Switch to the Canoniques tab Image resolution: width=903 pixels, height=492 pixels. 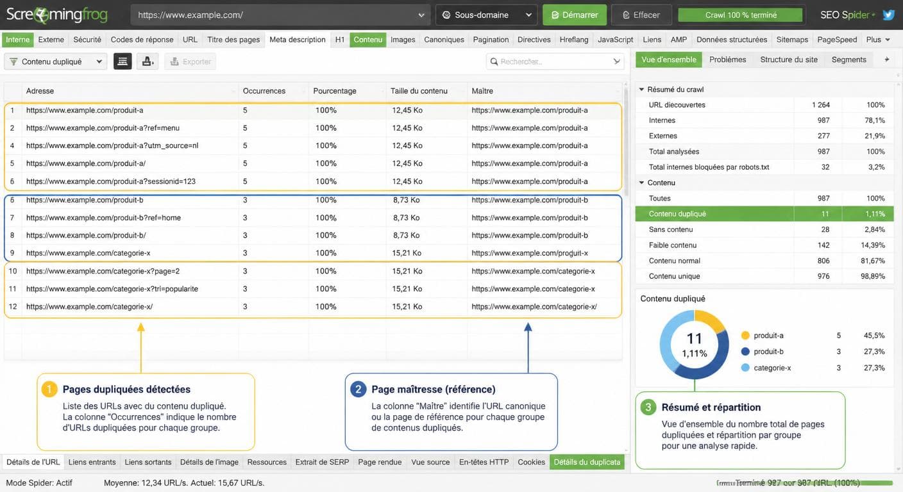[444, 40]
